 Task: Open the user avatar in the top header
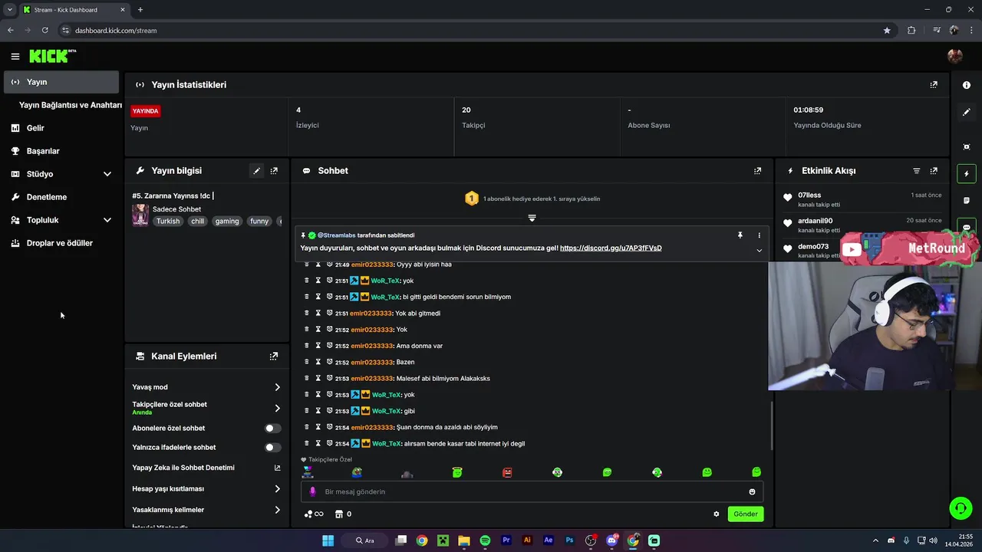point(955,56)
